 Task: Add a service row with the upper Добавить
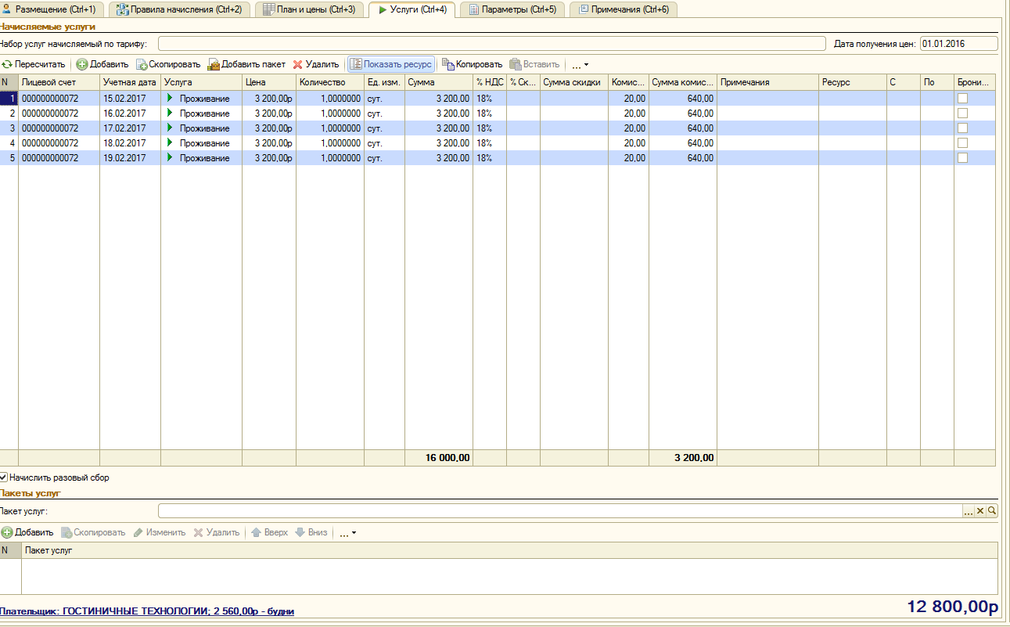click(x=102, y=64)
